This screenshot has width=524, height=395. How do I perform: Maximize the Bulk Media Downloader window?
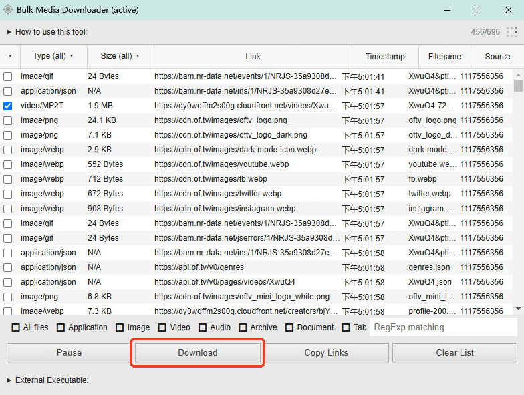pos(478,10)
